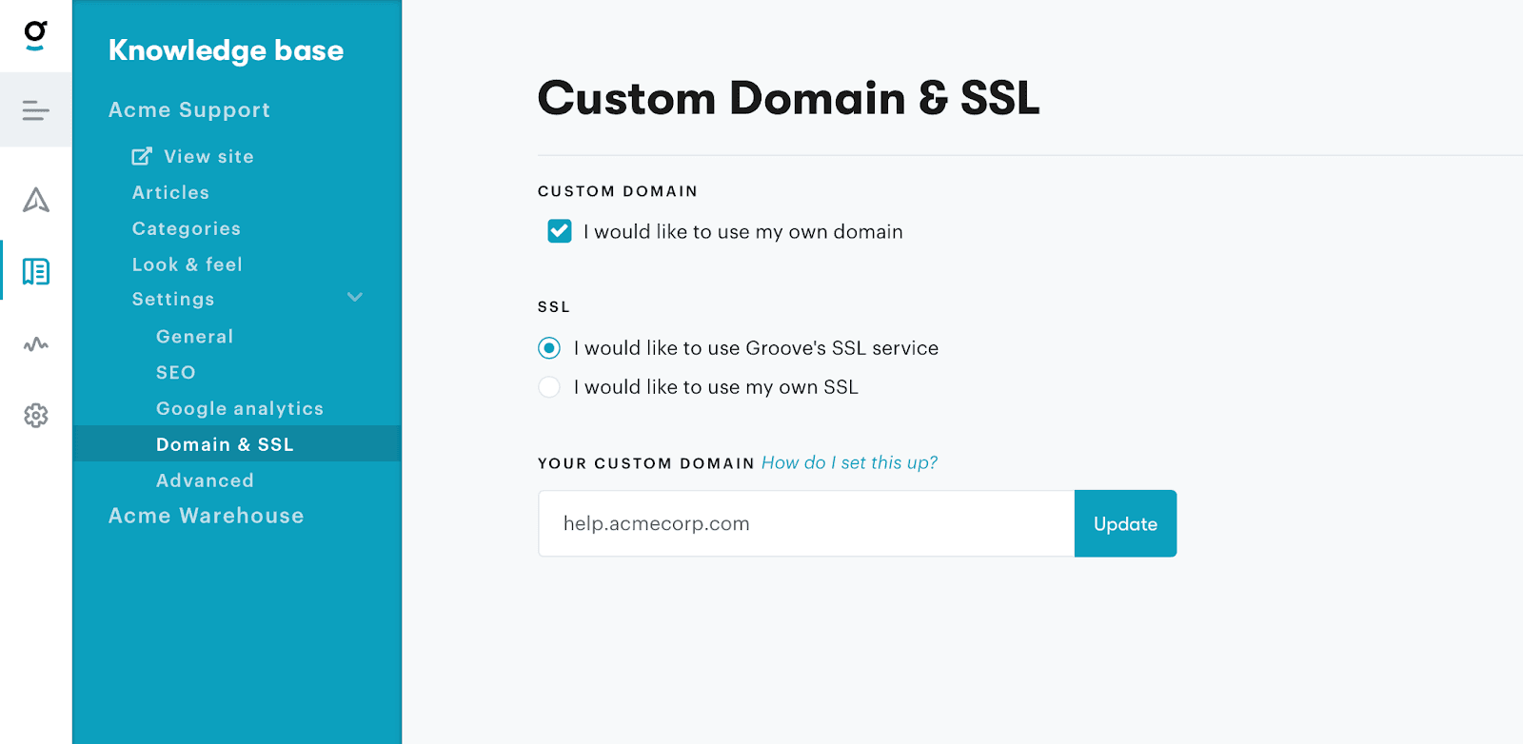Click the Update button
This screenshot has height=744, width=1523.
1125,523
